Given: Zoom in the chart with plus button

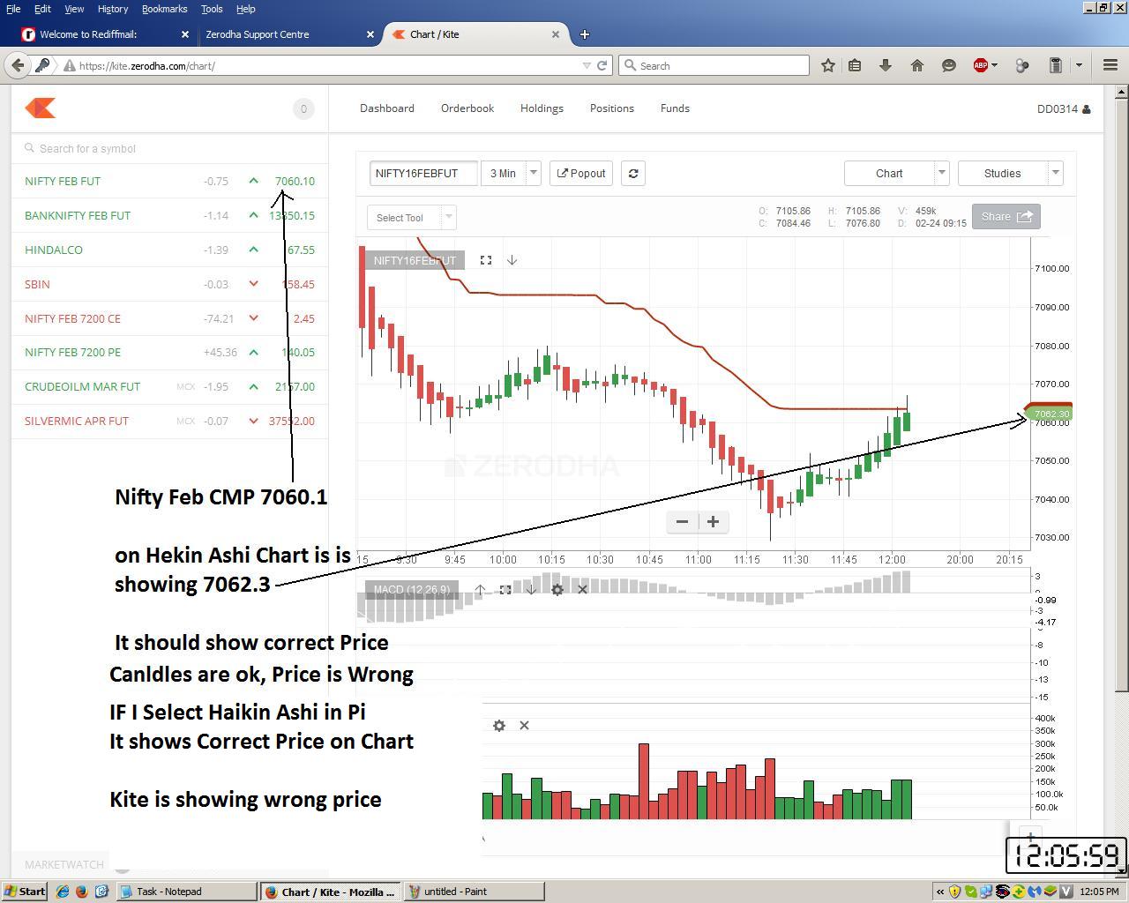Looking at the screenshot, I should (713, 521).
